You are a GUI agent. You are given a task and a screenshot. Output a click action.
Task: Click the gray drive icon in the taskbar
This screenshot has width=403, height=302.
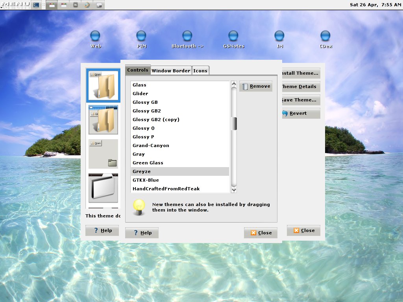(76, 5)
